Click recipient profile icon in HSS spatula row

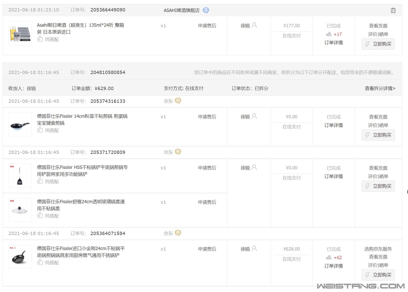point(254,167)
